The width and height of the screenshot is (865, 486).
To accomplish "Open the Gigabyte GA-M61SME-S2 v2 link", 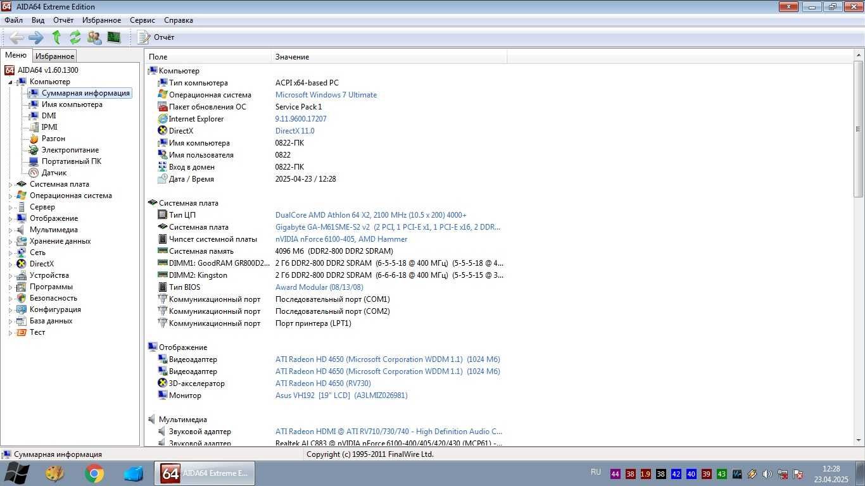I will pos(388,227).
